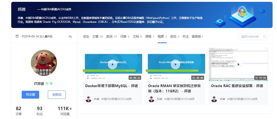The height and width of the screenshot is (119, 277).
Task: Click the 写文章 button
Action: 30,95
